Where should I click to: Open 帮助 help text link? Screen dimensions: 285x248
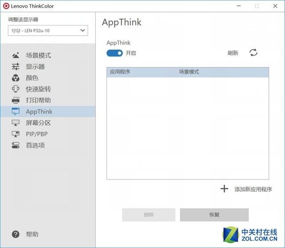click(x=32, y=234)
